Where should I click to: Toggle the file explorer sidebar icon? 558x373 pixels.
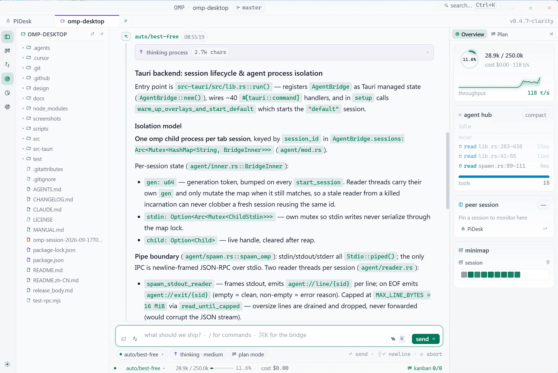8,37
